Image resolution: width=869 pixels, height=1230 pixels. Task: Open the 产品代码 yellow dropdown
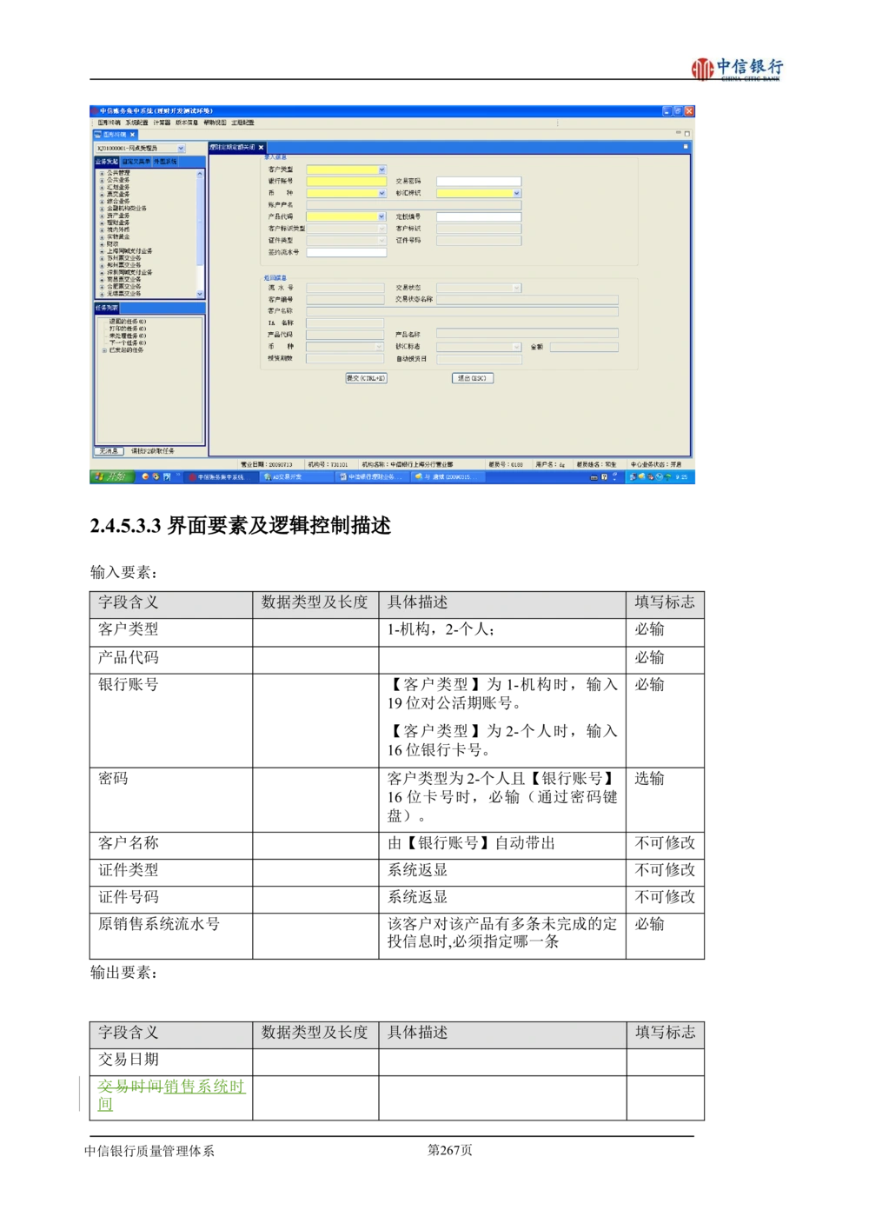coord(381,216)
